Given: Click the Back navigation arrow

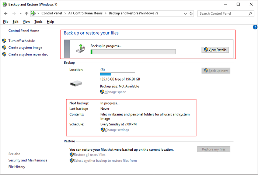Looking at the screenshot, I should pyautogui.click(x=6, y=14).
